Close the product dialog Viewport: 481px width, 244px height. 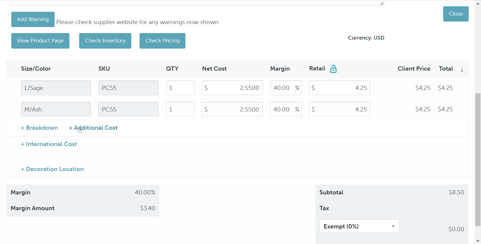pyautogui.click(x=456, y=14)
